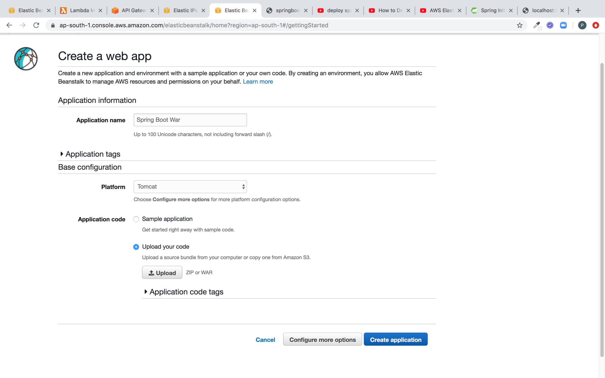This screenshot has height=378, width=605.
Task: Open the eyedropper extension icon
Action: click(536, 25)
